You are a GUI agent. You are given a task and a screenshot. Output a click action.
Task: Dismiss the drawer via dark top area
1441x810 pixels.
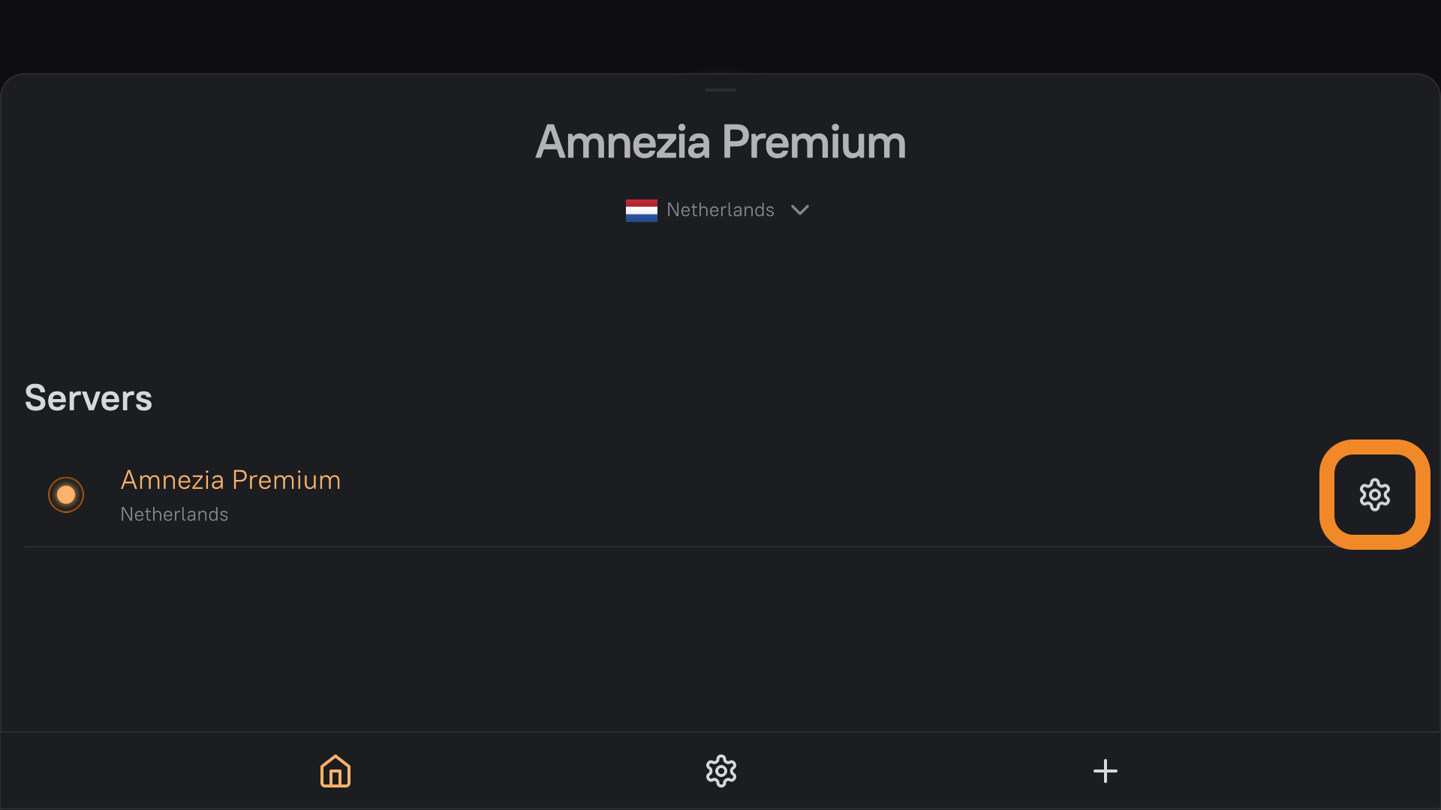tap(720, 34)
